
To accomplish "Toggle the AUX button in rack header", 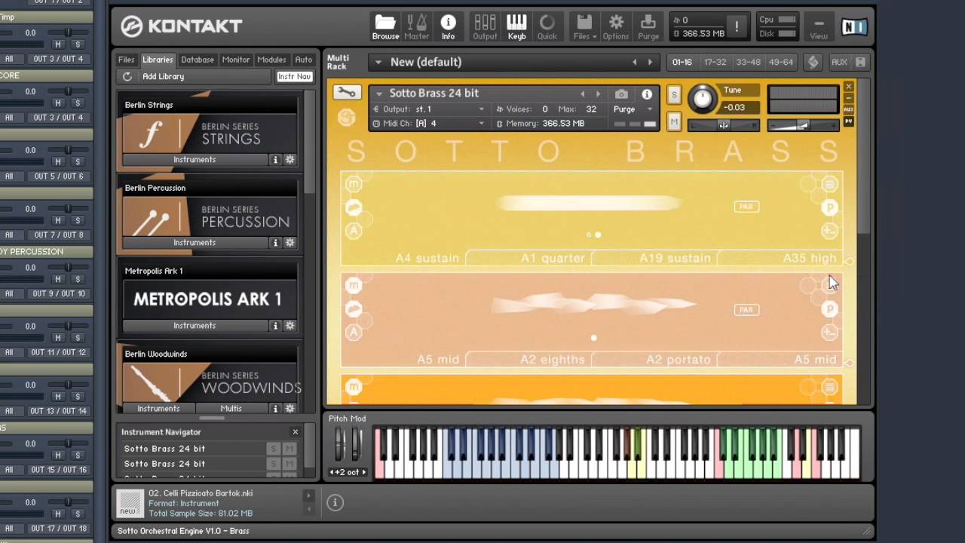I will [x=839, y=62].
